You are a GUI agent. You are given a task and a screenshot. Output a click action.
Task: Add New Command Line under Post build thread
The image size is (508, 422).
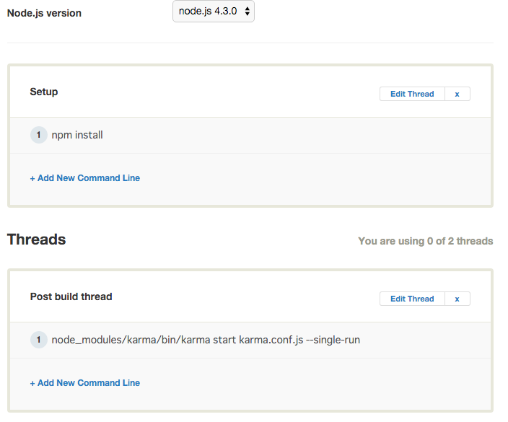[88, 383]
